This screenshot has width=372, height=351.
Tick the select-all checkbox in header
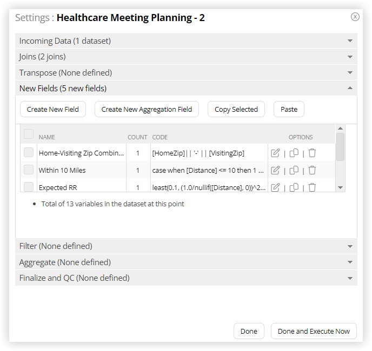pyautogui.click(x=29, y=134)
